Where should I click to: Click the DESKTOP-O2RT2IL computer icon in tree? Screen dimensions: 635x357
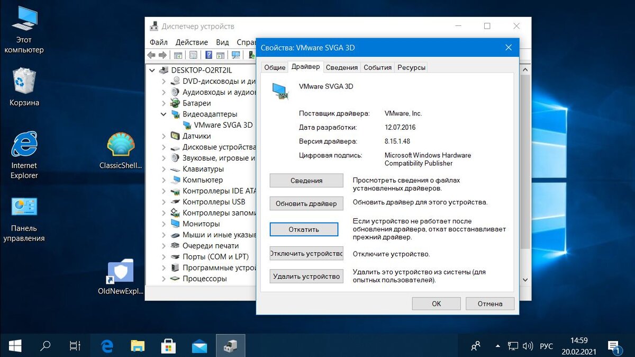(164, 70)
